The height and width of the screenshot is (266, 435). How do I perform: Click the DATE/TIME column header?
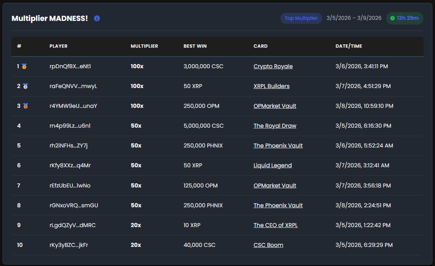point(349,46)
